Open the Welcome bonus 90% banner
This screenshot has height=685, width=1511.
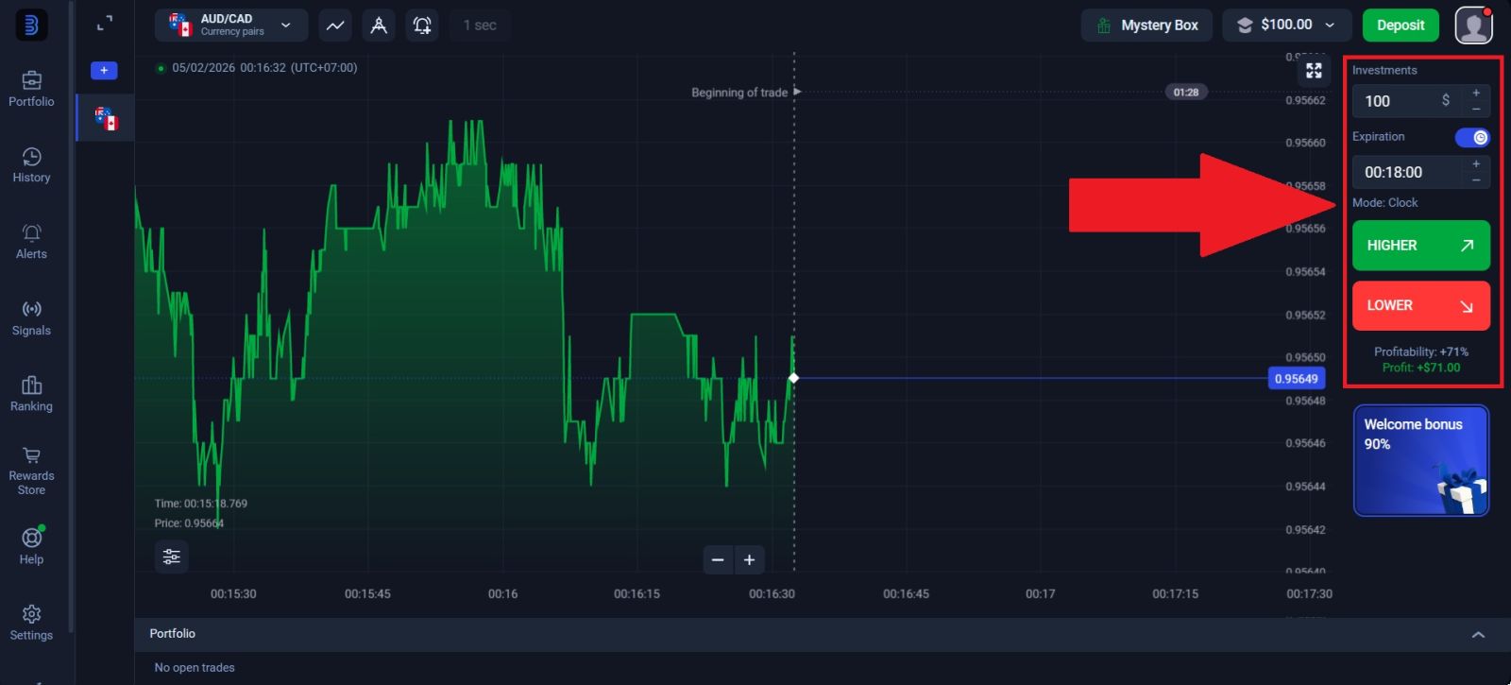[1420, 460]
